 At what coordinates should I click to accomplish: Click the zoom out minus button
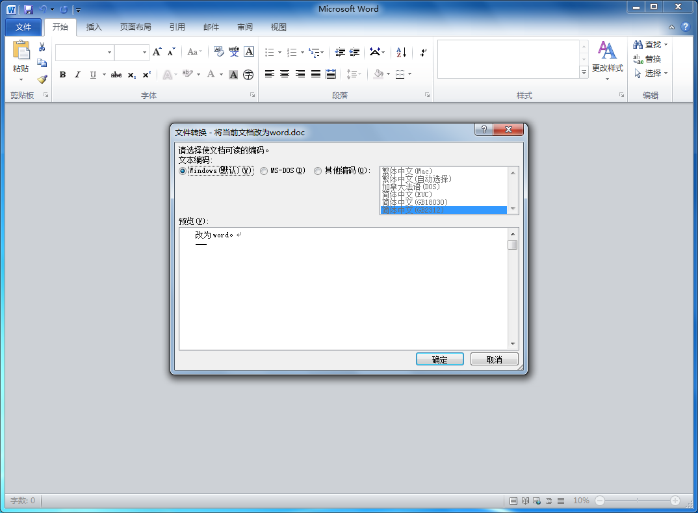click(600, 501)
